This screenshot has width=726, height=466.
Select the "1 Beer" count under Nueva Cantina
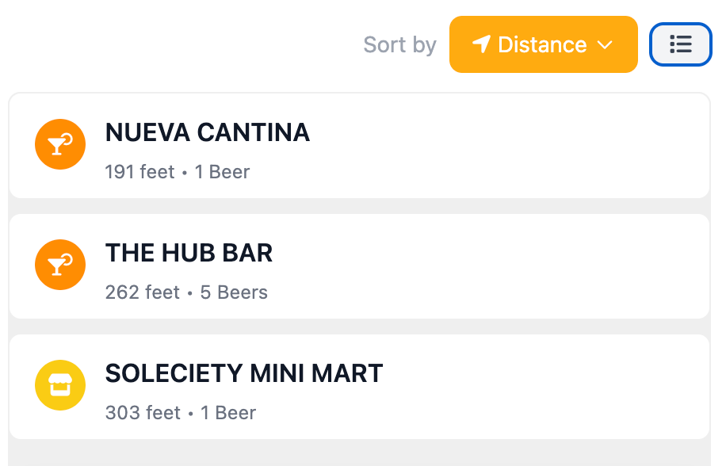223,172
